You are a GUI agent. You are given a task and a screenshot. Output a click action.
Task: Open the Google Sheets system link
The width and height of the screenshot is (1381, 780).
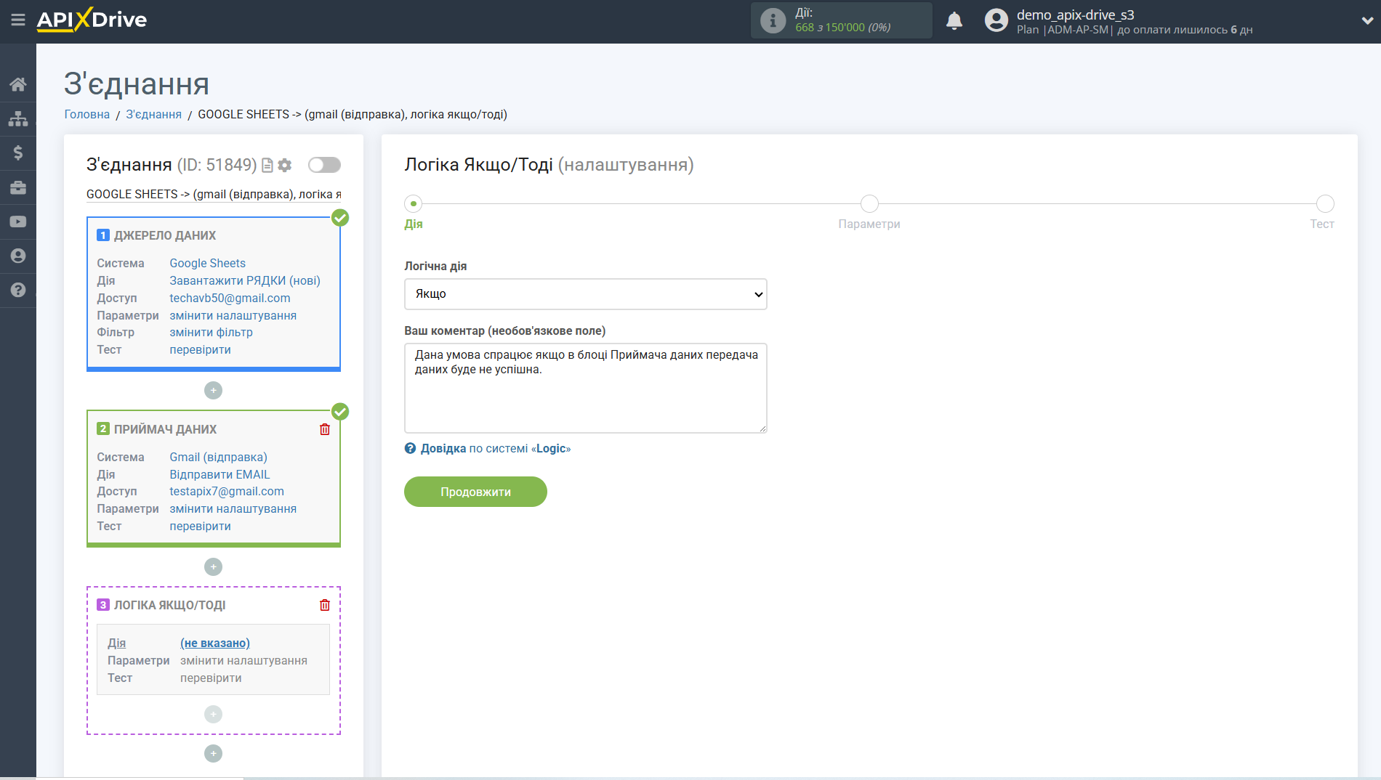208,263
